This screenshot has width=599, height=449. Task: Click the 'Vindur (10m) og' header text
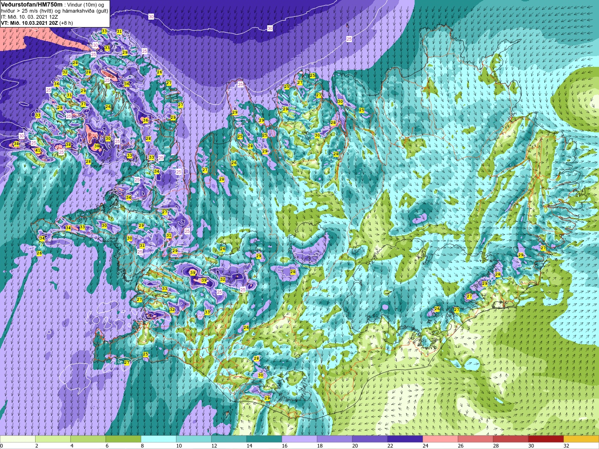86,5
